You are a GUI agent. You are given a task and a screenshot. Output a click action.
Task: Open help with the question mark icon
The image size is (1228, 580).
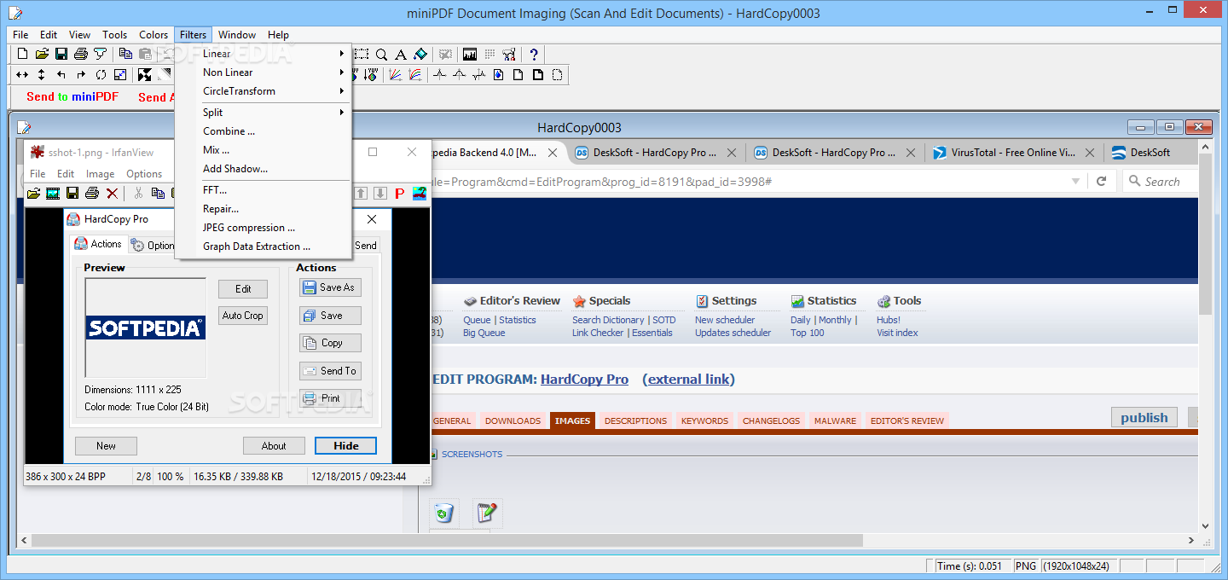[x=534, y=54]
